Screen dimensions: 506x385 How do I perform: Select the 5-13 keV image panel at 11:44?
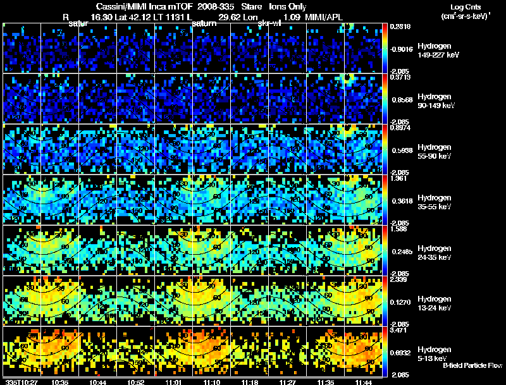[x=363, y=351]
